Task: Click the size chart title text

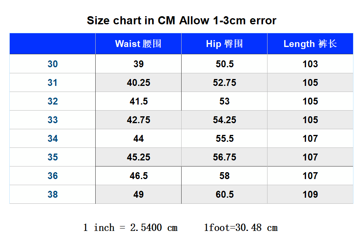Action: tap(182, 20)
